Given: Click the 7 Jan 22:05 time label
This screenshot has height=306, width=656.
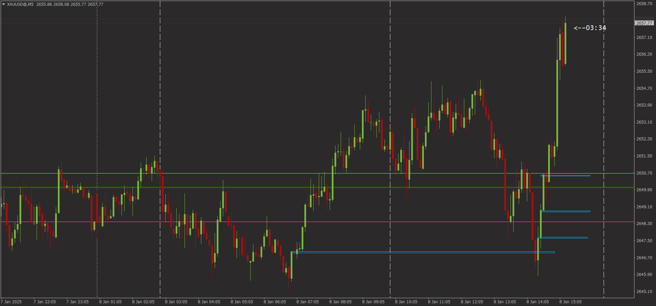Looking at the screenshot, I should [45, 302].
